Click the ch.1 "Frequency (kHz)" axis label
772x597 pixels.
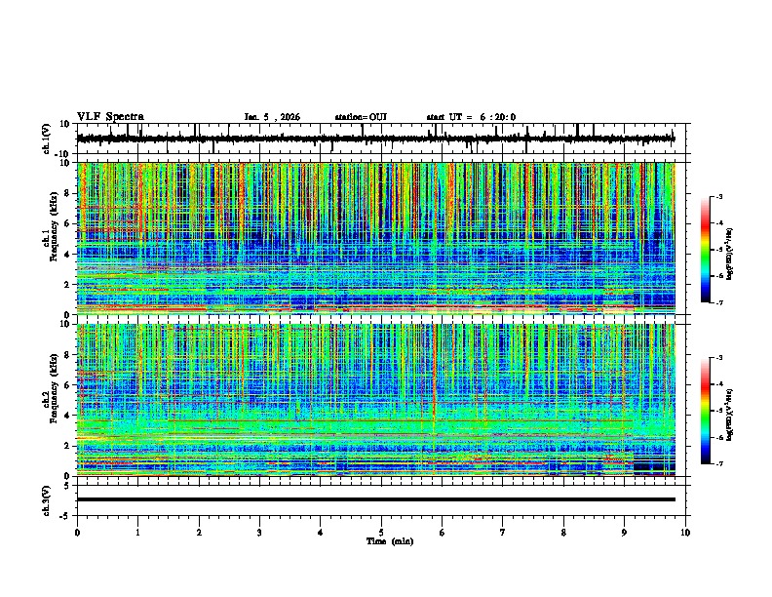54,226
